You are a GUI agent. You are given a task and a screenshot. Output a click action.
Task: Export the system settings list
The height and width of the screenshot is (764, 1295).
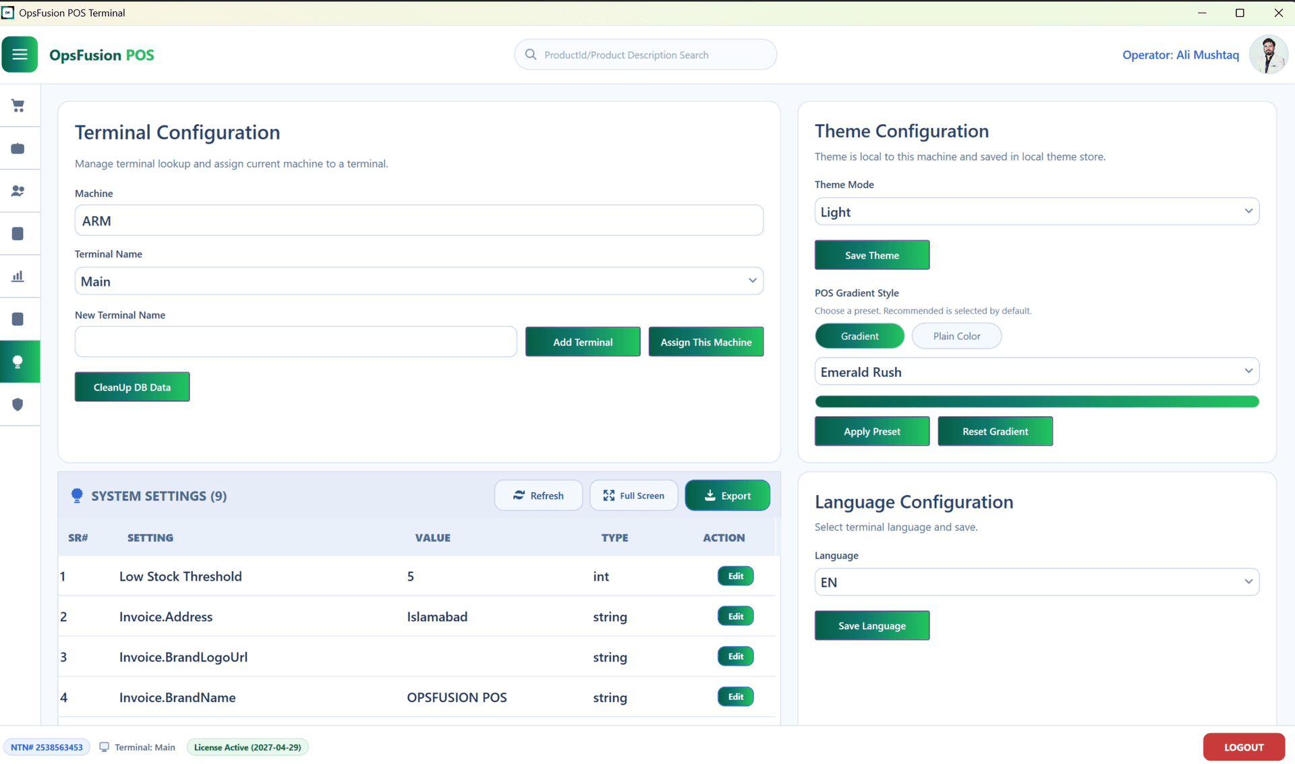click(x=727, y=496)
